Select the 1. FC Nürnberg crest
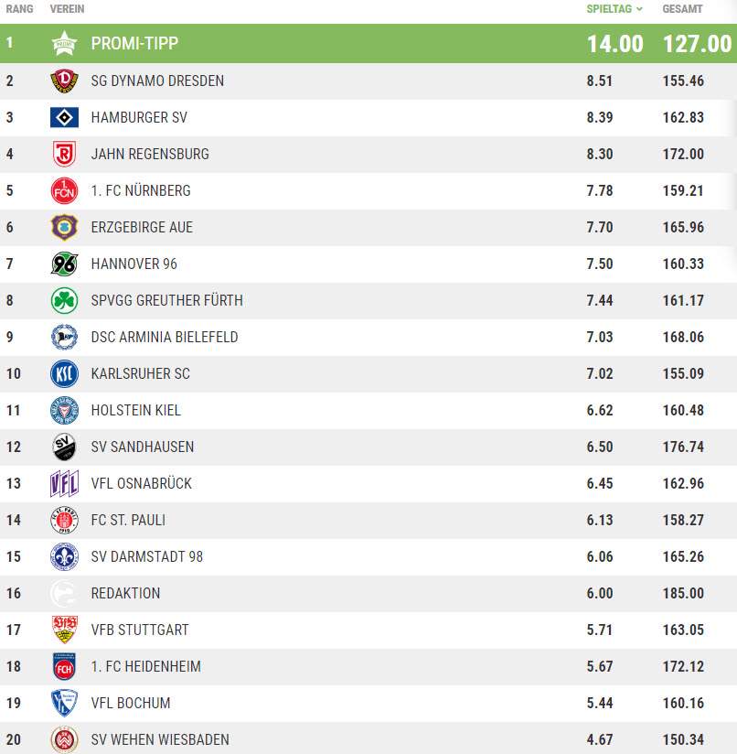 tap(65, 190)
